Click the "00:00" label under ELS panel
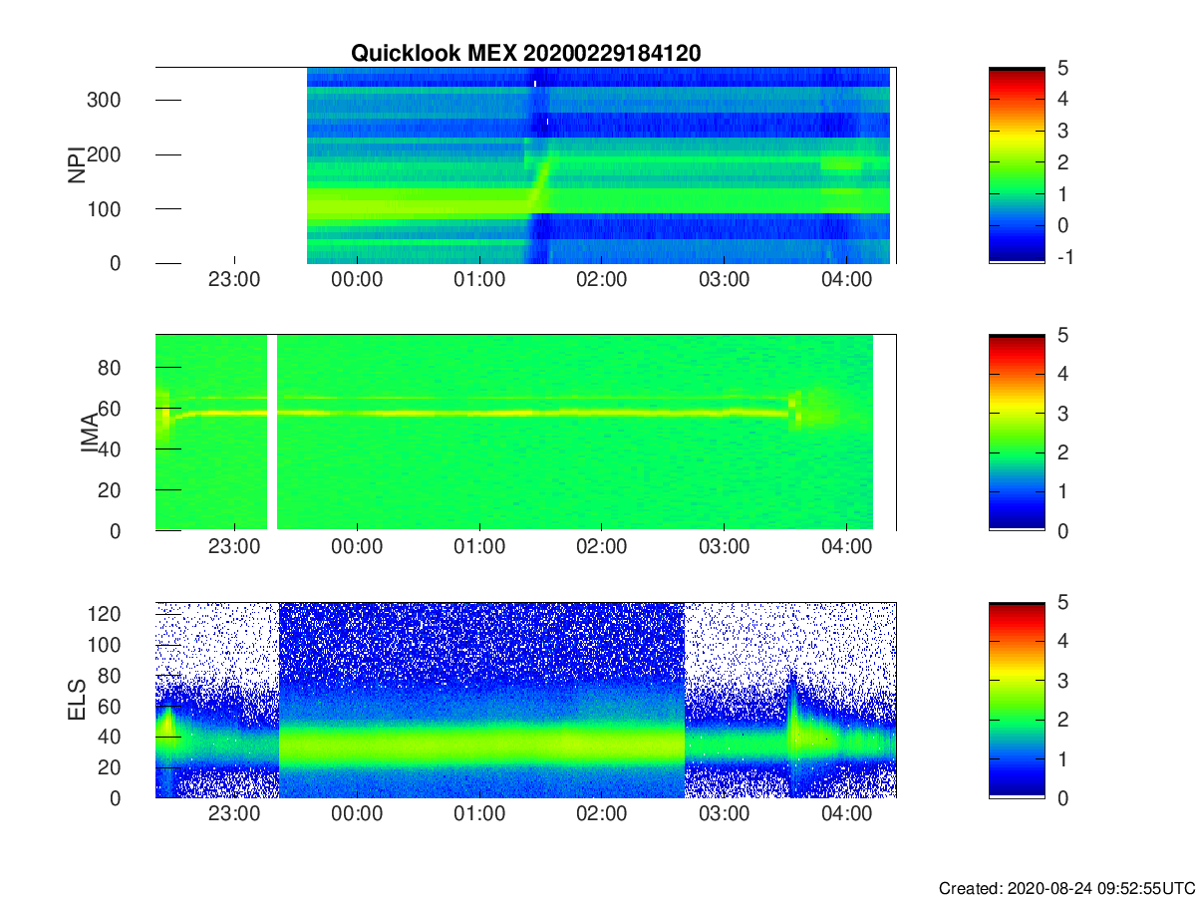 coord(357,814)
